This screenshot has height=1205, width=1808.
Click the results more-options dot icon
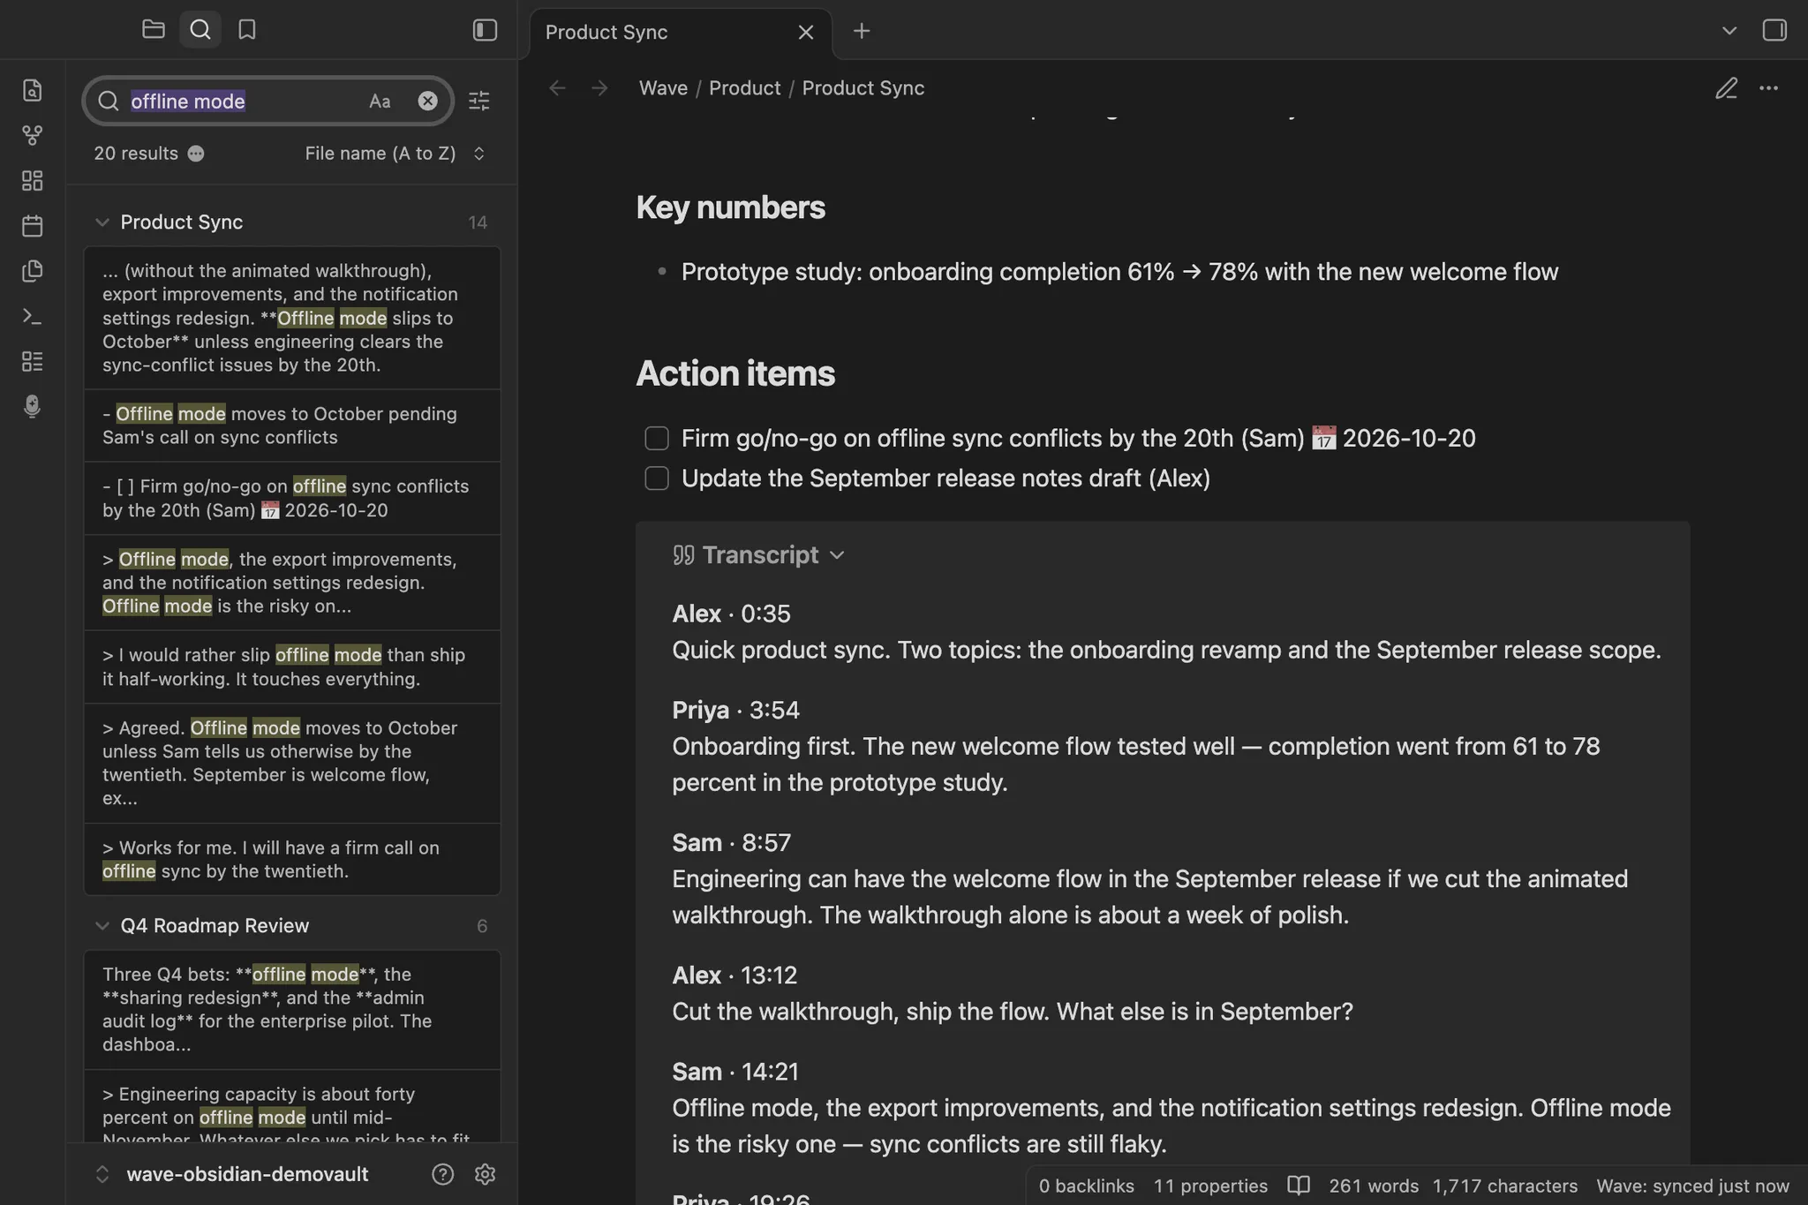[x=196, y=154]
